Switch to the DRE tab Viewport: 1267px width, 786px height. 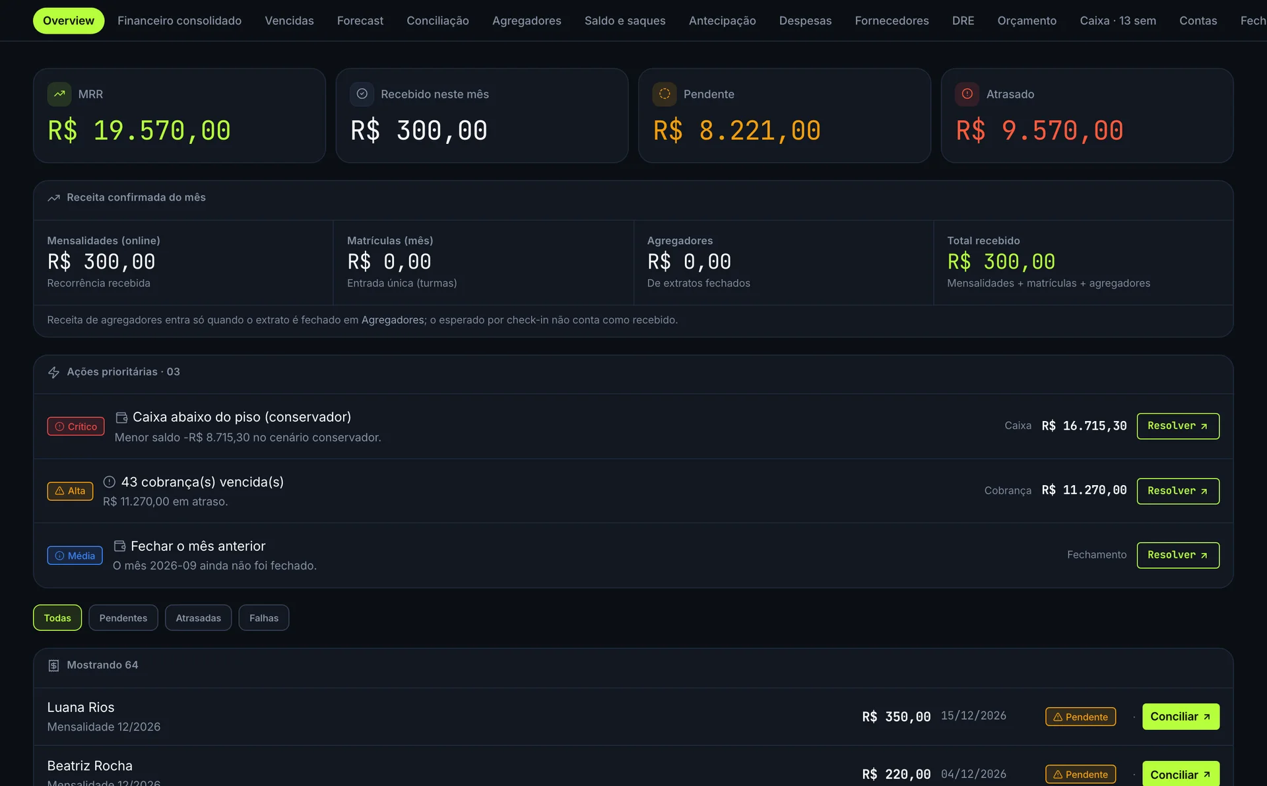click(x=963, y=20)
